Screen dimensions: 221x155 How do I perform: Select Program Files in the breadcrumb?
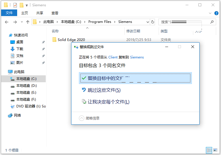coord(100,22)
